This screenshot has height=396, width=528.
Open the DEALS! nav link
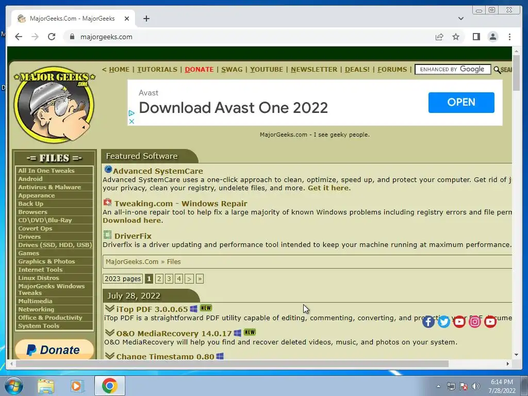[x=357, y=70]
